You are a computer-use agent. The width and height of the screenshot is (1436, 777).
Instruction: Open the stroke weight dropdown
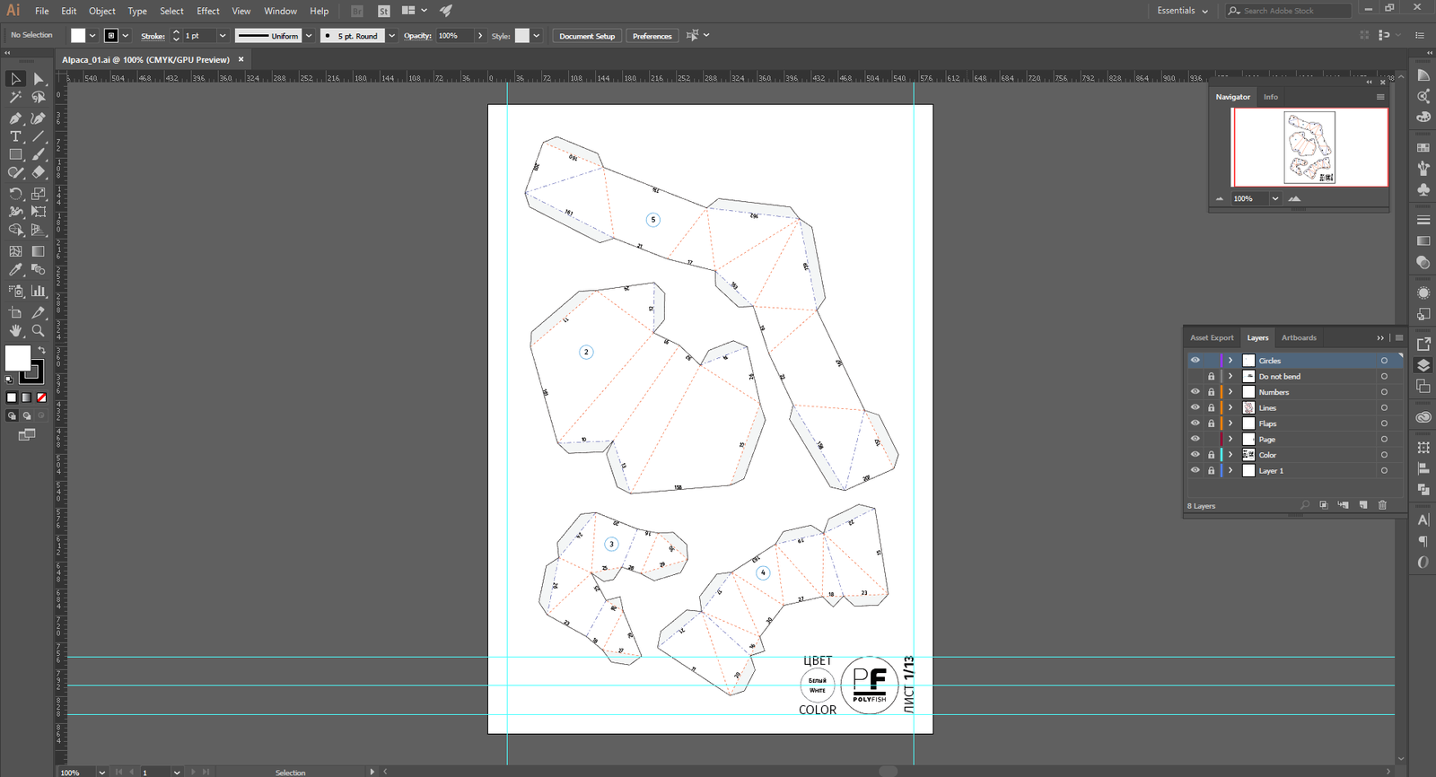[x=223, y=36]
